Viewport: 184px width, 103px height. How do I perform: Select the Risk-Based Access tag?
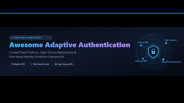point(40,64)
